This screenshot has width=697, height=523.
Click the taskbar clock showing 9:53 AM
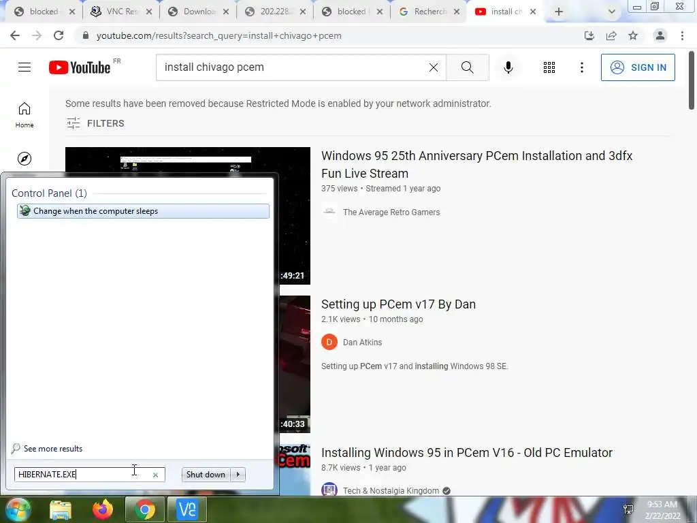coord(662,509)
